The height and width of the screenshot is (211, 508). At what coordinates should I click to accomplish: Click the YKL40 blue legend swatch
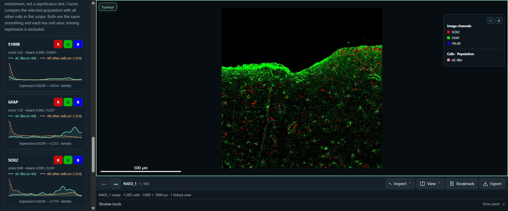coord(448,43)
